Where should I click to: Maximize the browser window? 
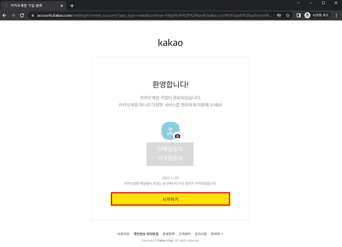[x=324, y=3]
